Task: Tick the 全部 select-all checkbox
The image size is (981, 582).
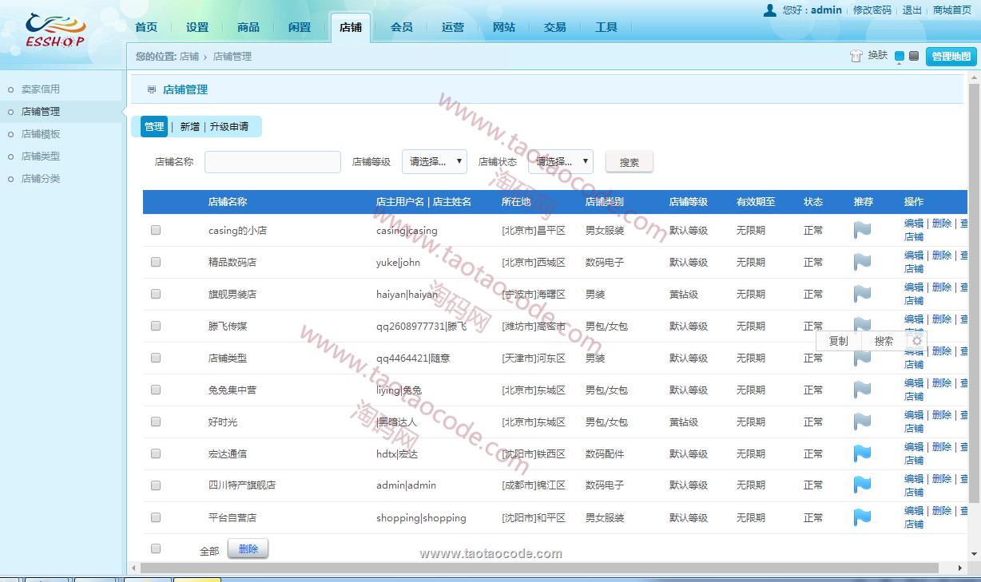Action: [x=156, y=548]
